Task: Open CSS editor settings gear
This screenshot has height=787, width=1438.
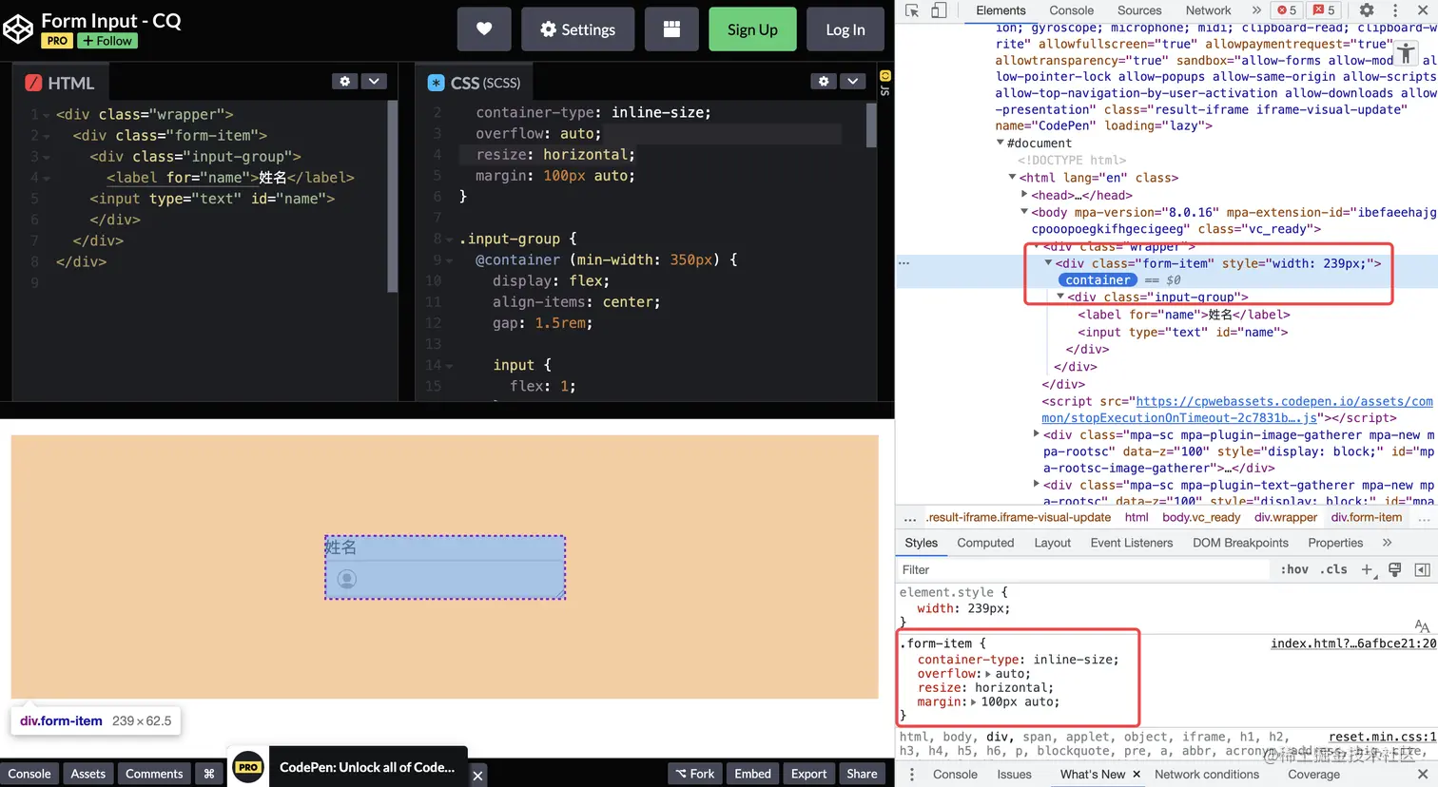Action: [824, 82]
